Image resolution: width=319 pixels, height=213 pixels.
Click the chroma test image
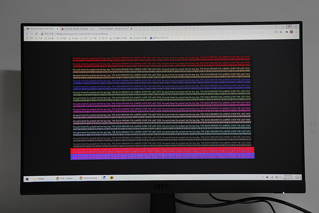click(x=162, y=107)
